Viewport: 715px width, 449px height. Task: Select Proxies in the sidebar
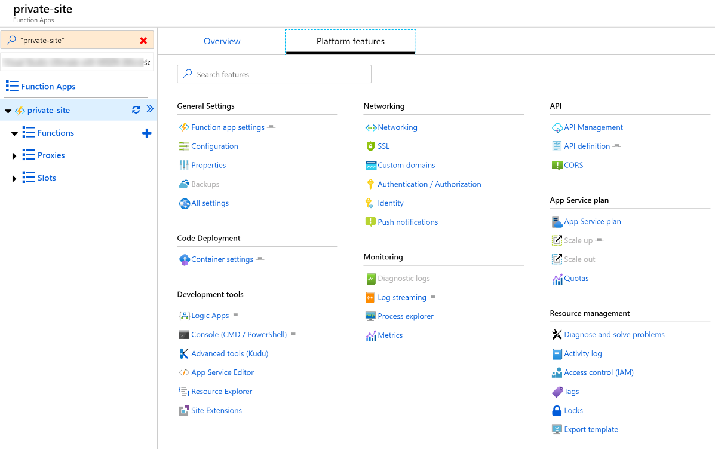click(x=51, y=155)
